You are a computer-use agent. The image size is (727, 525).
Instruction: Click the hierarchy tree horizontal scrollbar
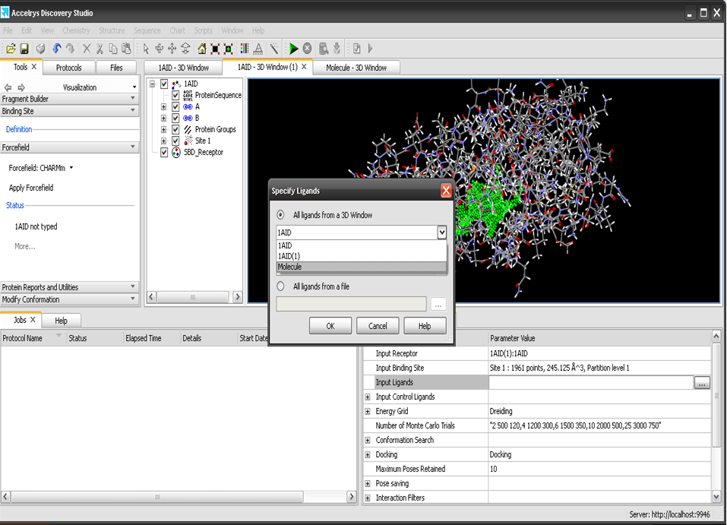tap(194, 297)
